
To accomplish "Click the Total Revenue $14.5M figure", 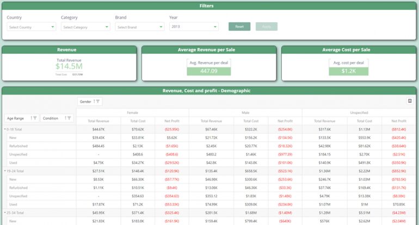I will 70,67.
